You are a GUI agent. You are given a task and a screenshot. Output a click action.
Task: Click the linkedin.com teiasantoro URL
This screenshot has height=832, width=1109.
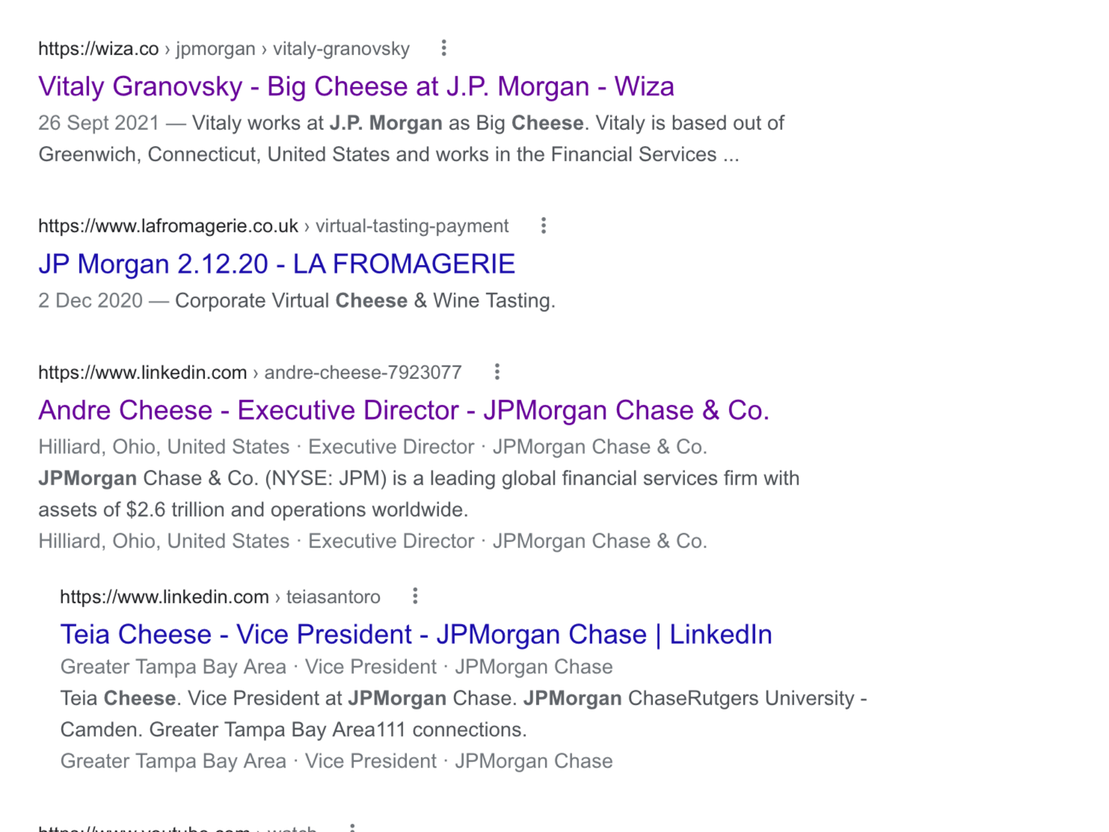[x=220, y=597]
